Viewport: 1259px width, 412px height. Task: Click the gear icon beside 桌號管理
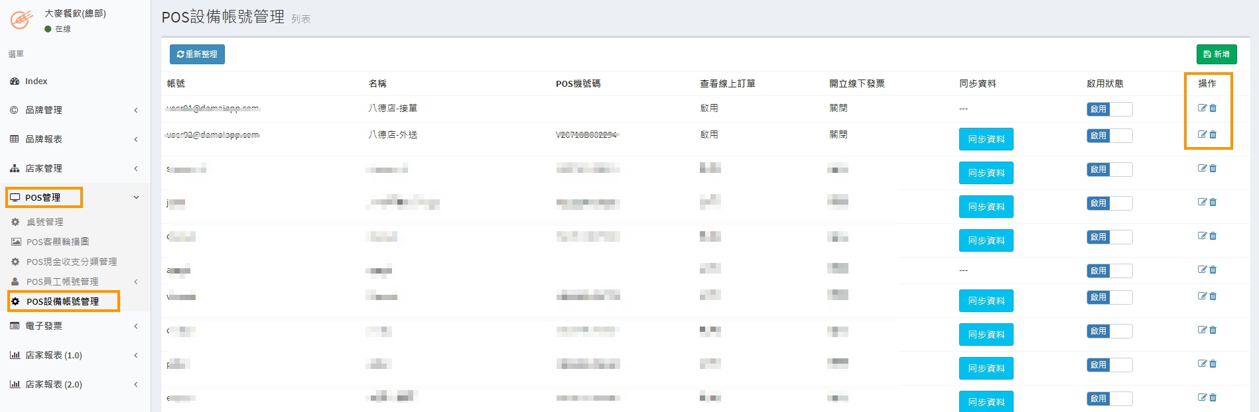point(15,222)
